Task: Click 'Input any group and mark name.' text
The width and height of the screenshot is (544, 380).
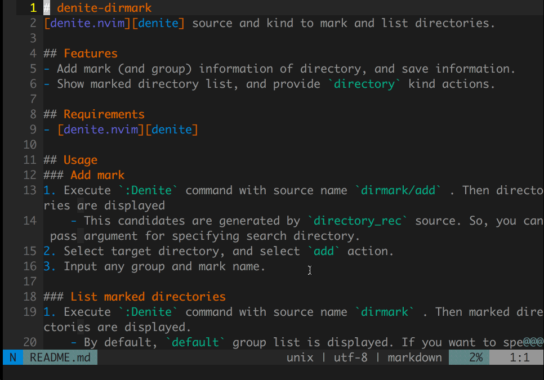Action: pos(164,266)
